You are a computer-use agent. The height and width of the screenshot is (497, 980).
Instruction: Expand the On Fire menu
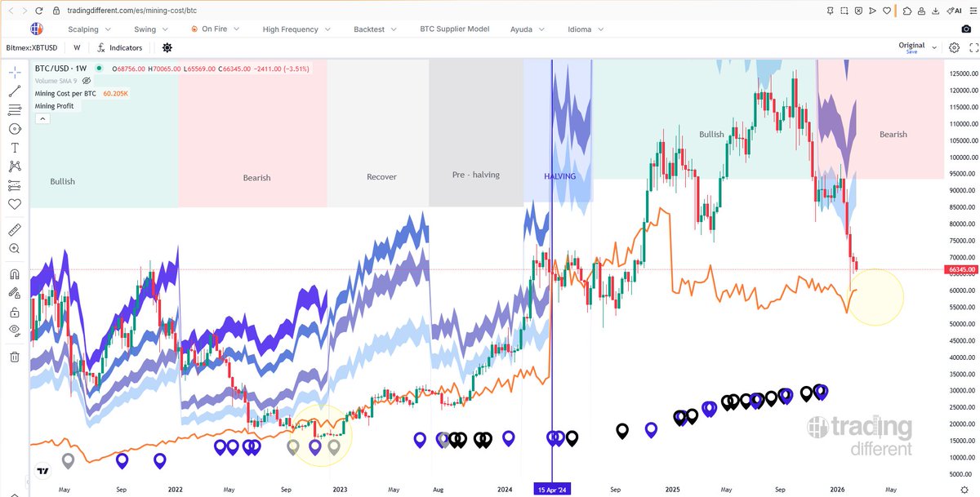(215, 29)
